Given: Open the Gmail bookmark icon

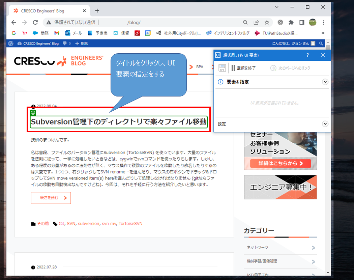Looking at the screenshot, I should [57, 33].
